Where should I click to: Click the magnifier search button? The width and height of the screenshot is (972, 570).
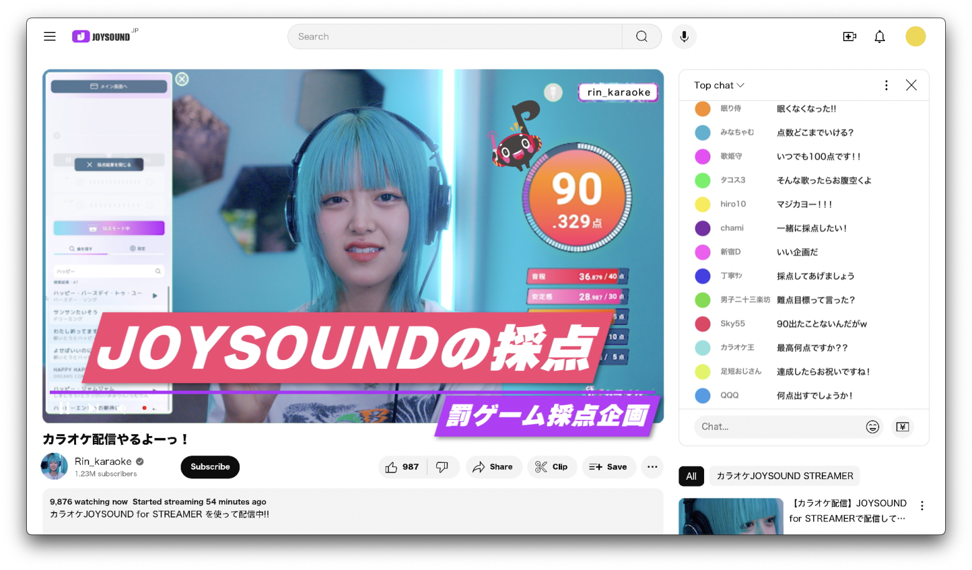click(641, 37)
